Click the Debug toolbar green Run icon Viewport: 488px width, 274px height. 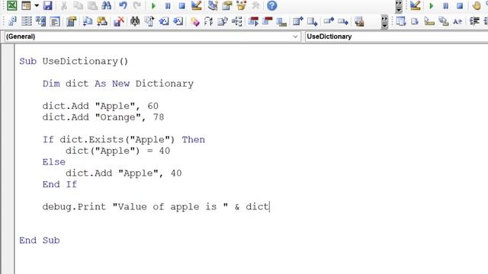432,5
